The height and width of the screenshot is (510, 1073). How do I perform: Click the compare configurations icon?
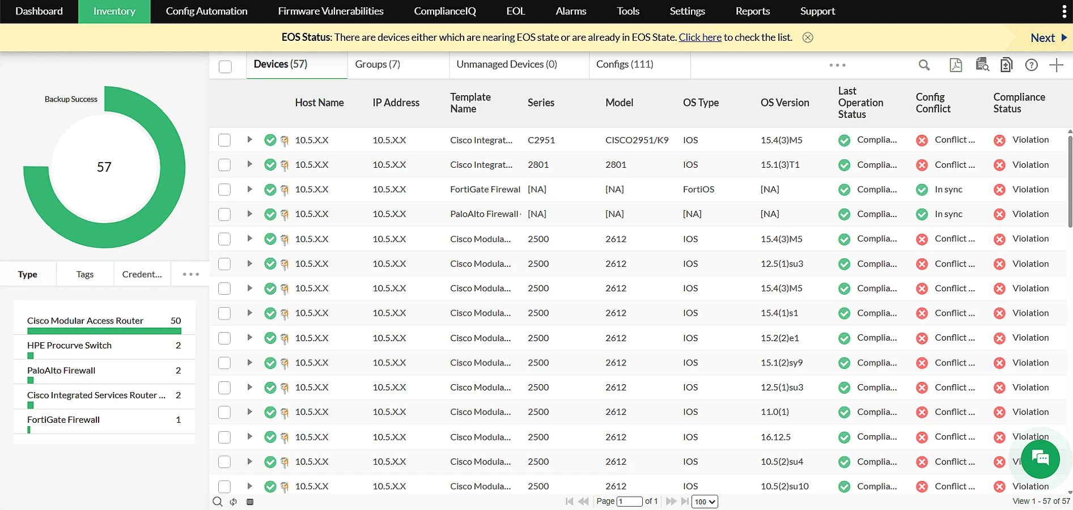[1007, 65]
